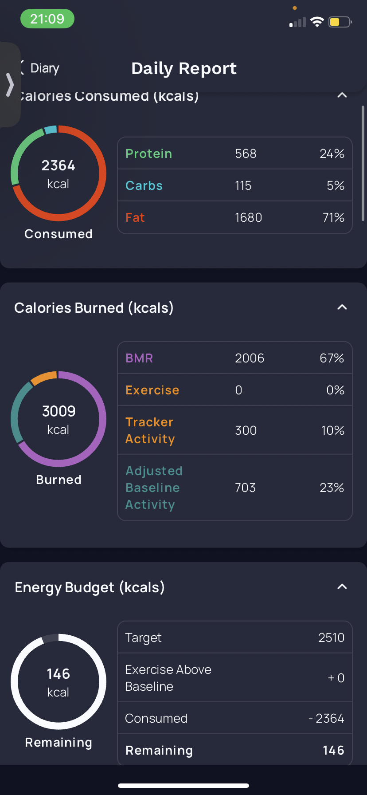Tap the Wi-Fi status icon

tap(317, 22)
